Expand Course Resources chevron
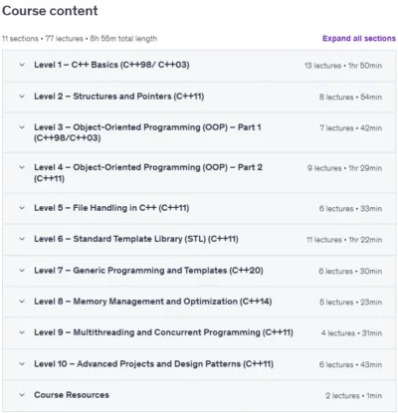The image size is (398, 413). [x=22, y=395]
